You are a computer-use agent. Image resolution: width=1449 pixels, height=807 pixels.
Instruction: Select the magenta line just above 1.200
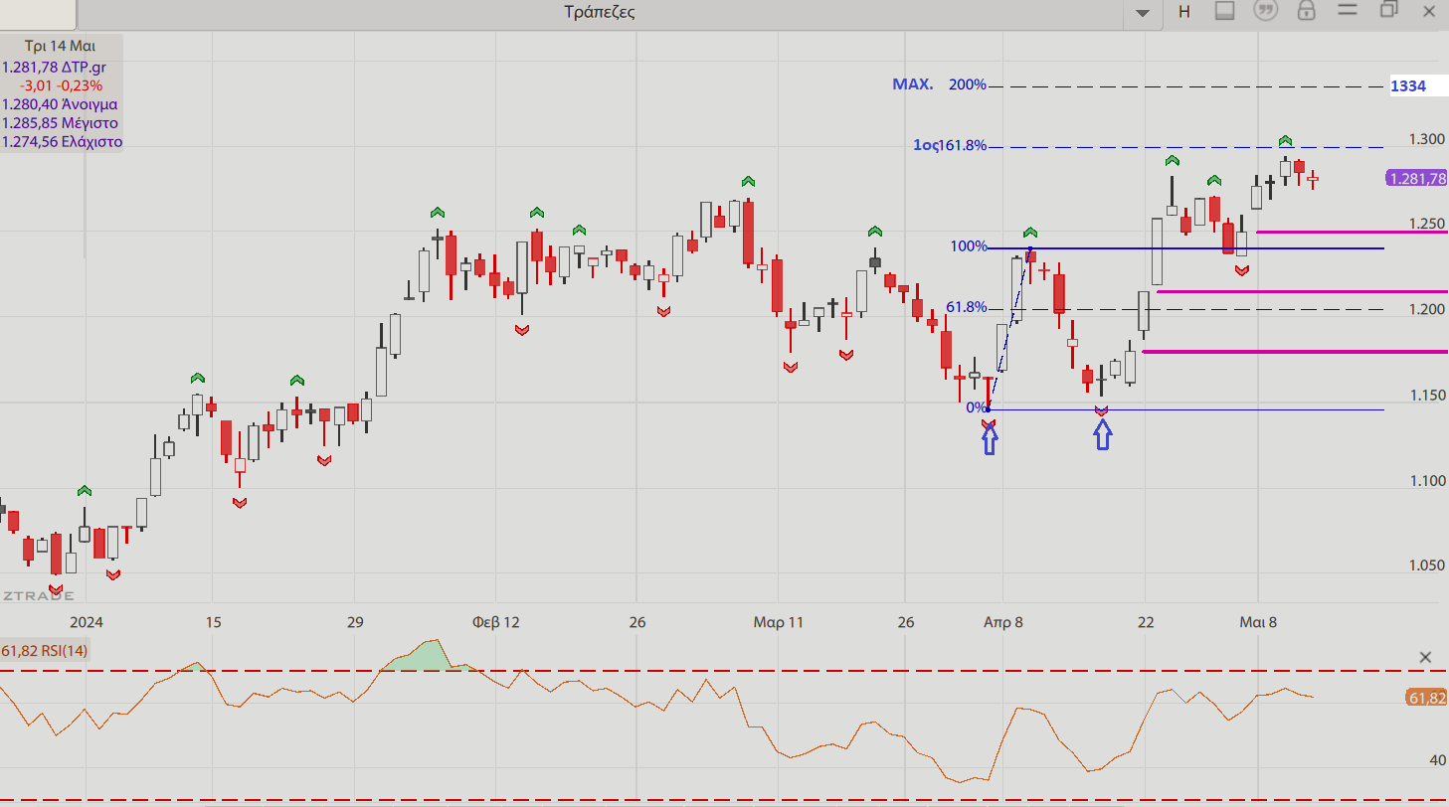[1302, 291]
